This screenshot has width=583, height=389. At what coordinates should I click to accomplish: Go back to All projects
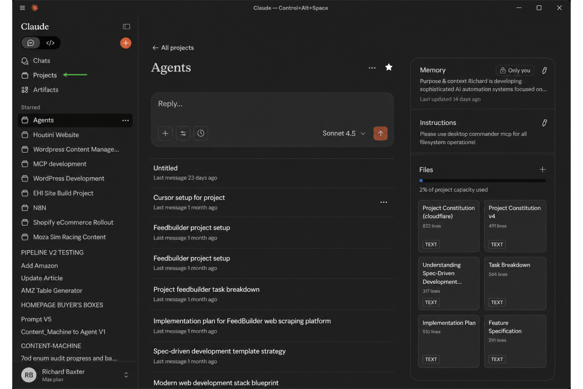pyautogui.click(x=173, y=48)
